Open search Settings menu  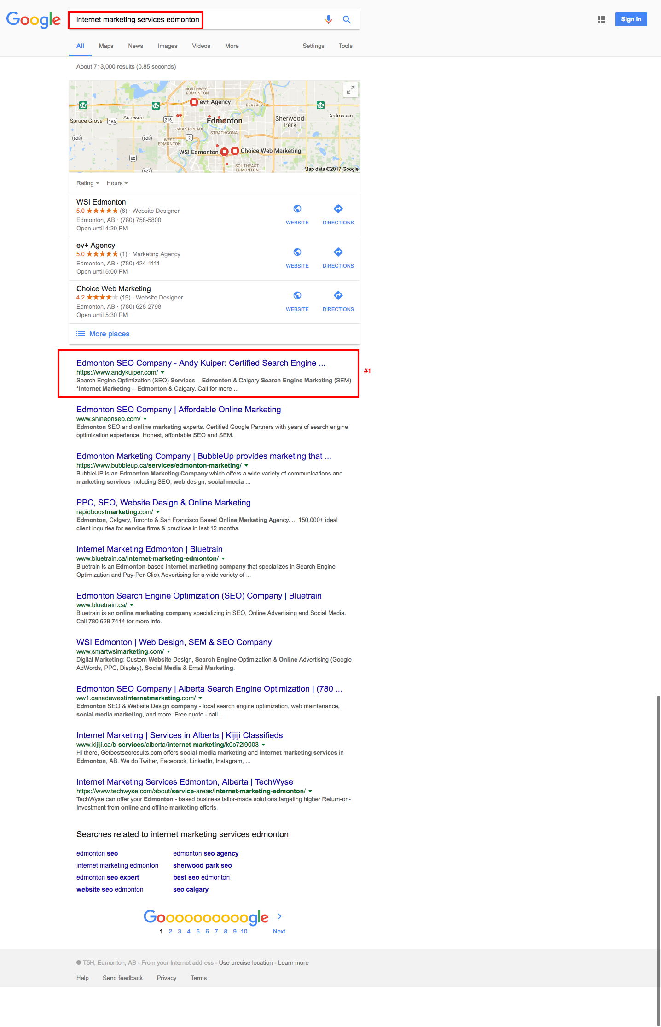(x=313, y=46)
